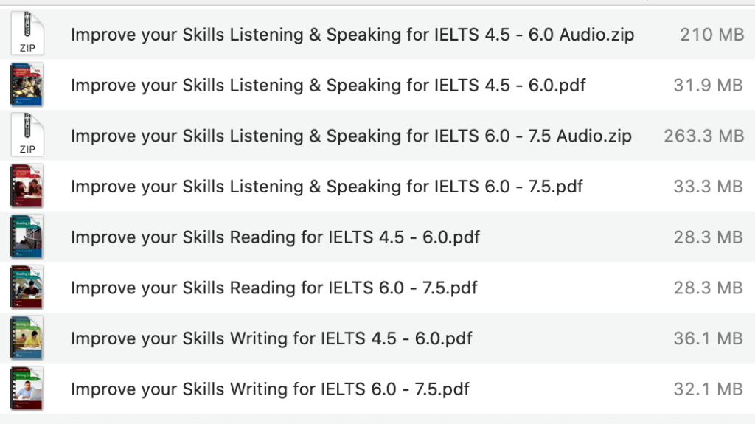Click the 263.3 MB file size
The height and width of the screenshot is (424, 755).
click(703, 136)
